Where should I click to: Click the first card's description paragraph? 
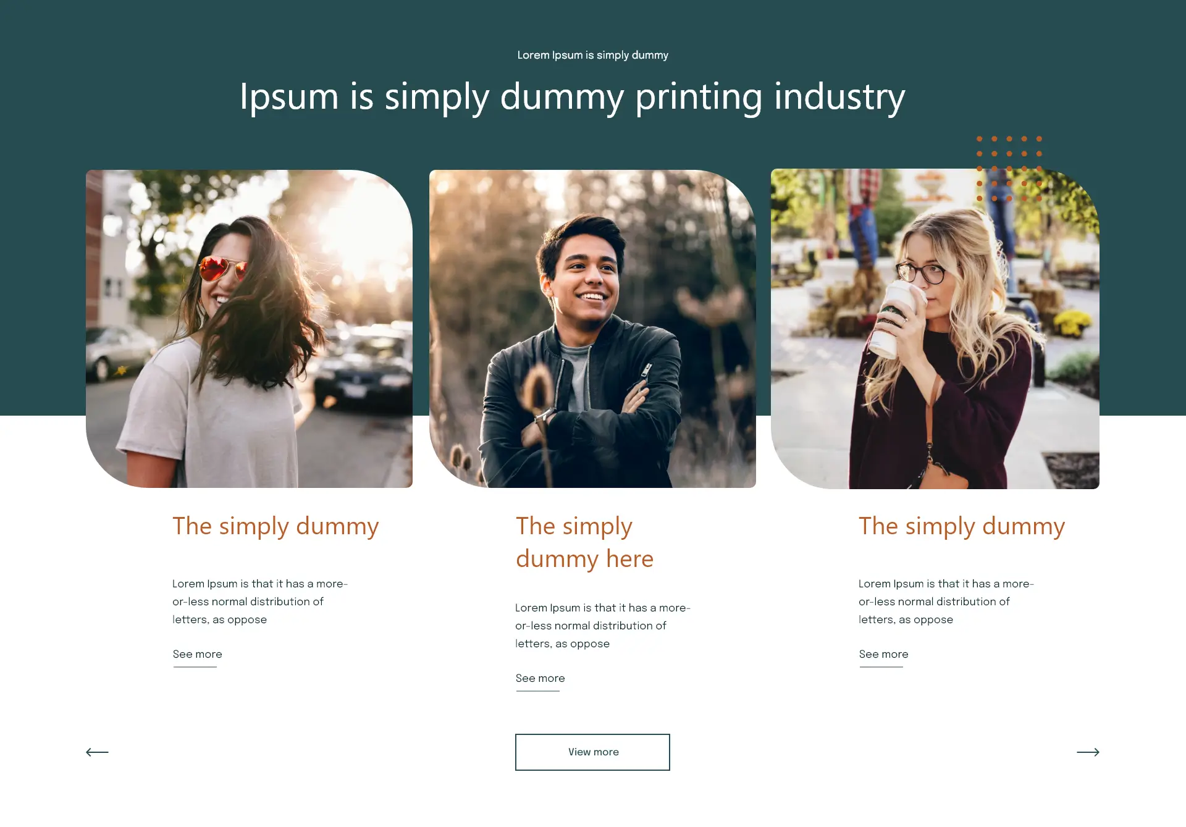(260, 602)
